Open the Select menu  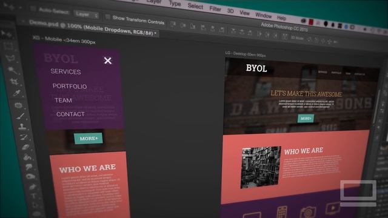(x=195, y=6)
